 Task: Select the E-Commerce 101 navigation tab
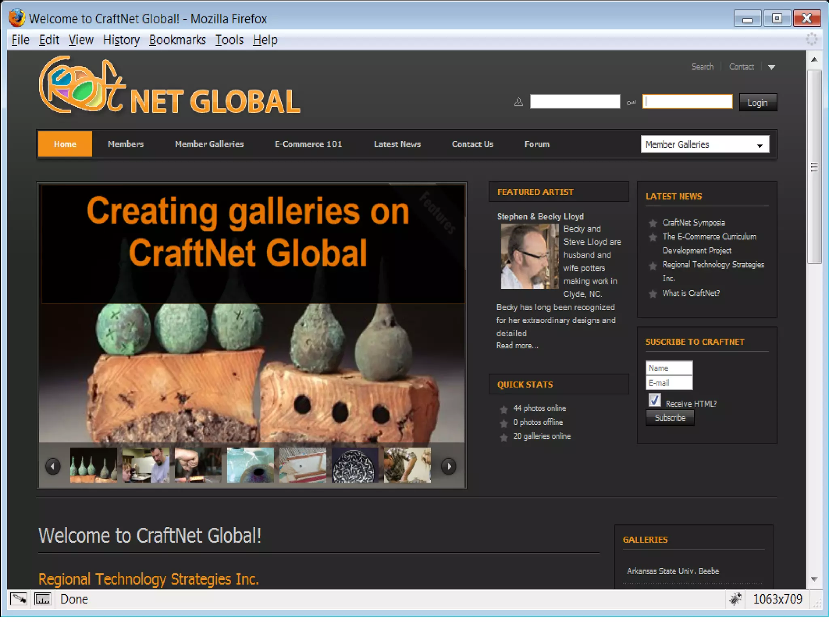(x=308, y=144)
